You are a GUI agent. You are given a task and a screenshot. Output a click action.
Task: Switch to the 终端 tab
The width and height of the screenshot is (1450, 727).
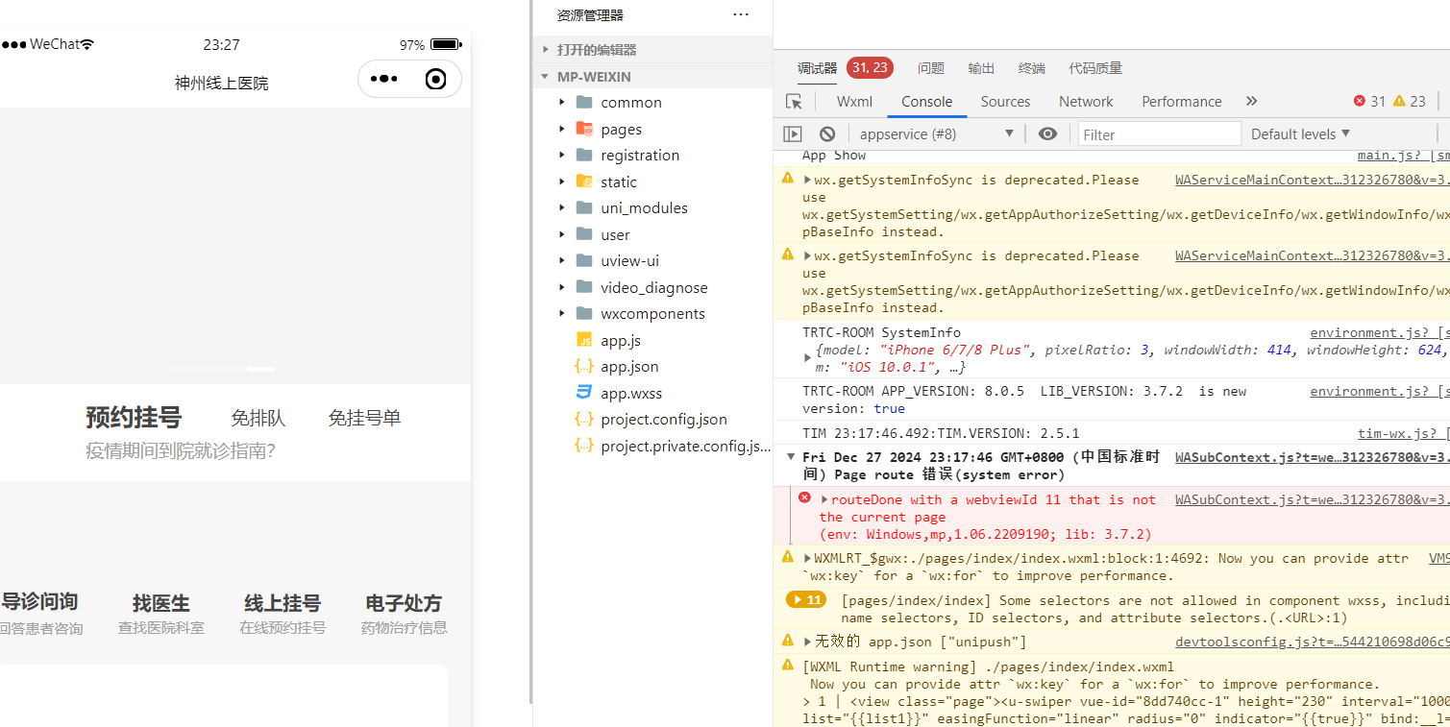pos(1032,68)
